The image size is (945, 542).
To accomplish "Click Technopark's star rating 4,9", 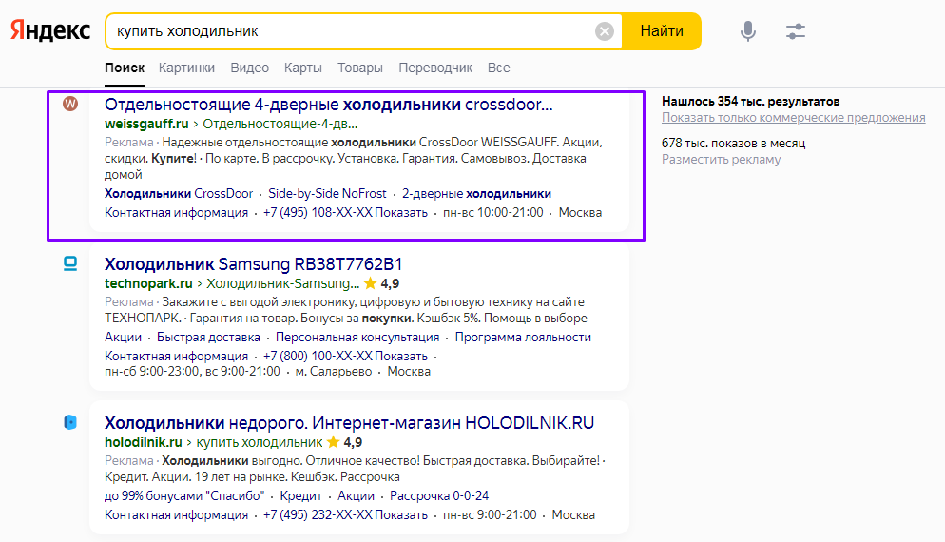I will point(381,283).
